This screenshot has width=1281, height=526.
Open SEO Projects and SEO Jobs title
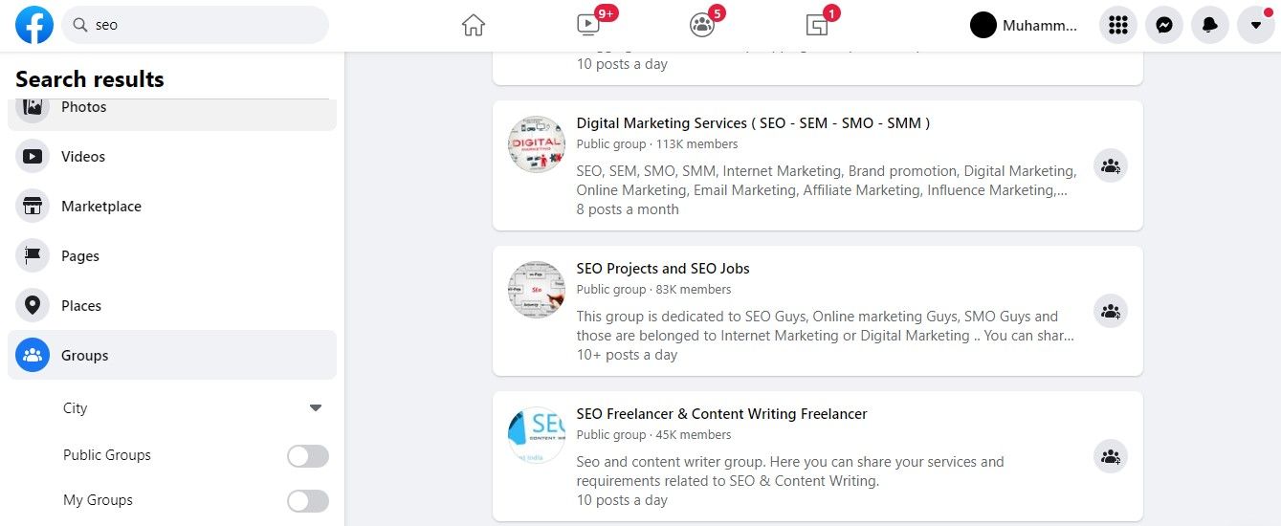coord(663,269)
